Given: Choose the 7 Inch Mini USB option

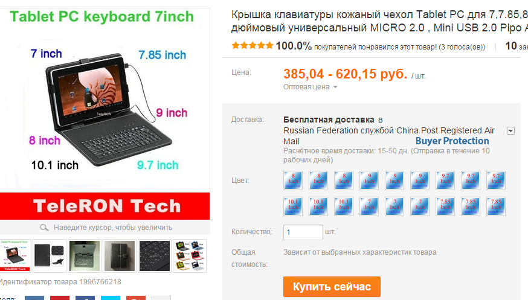Looking at the screenshot, I should 394,206.
